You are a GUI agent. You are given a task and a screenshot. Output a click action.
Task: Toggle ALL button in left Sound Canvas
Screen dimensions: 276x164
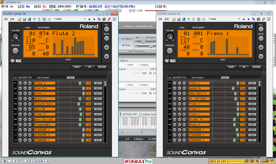106,29
